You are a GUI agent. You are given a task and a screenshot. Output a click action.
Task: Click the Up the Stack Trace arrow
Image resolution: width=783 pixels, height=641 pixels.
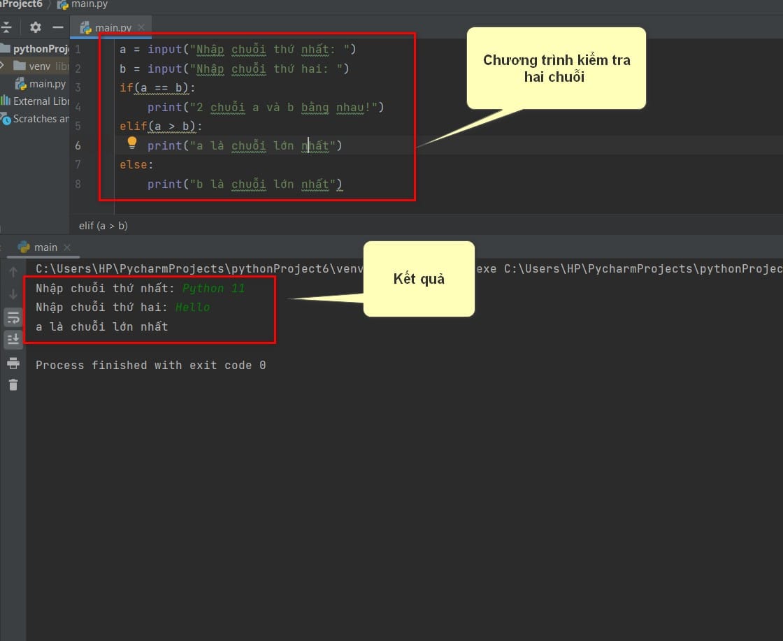[13, 272]
